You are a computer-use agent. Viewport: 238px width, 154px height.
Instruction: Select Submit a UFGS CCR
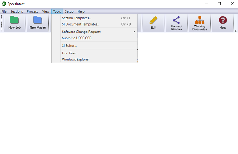coord(94,38)
